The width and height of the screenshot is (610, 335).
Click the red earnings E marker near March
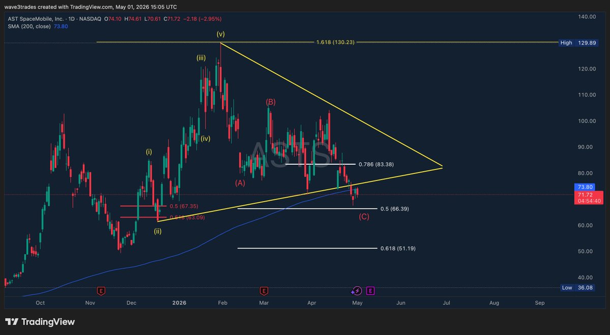(264, 291)
